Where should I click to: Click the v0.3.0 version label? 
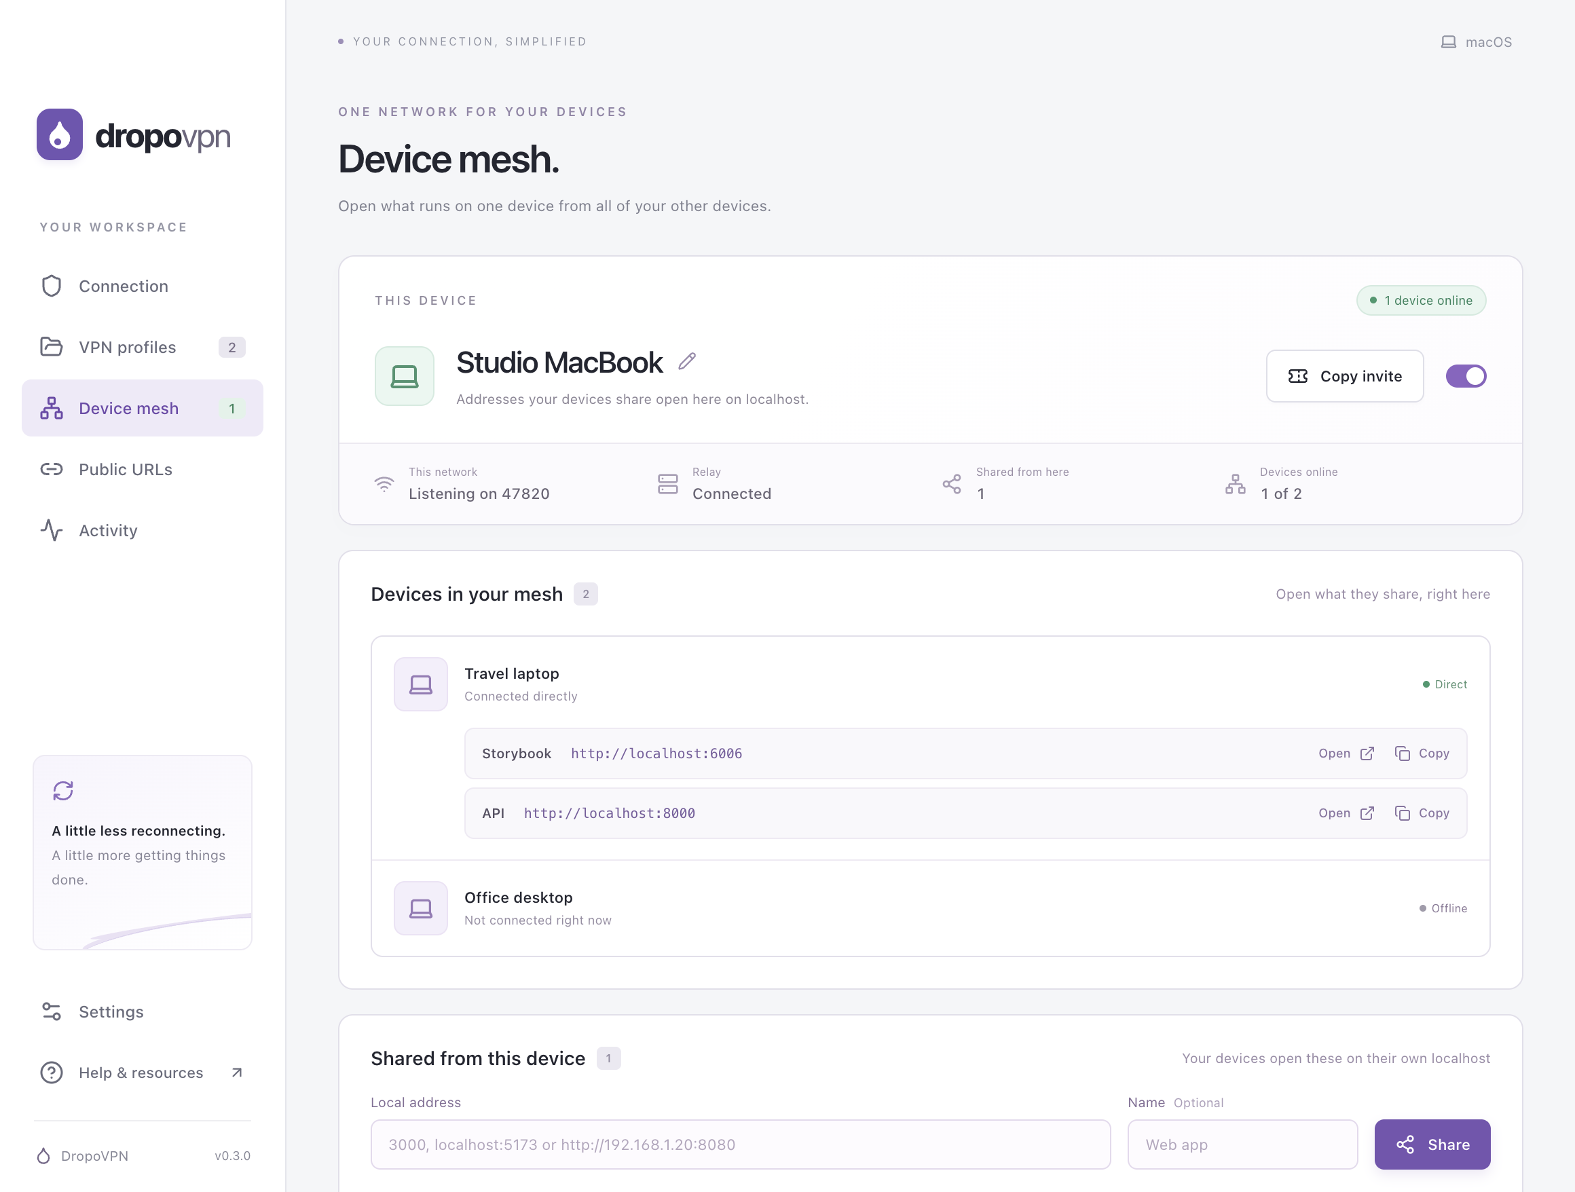click(x=232, y=1156)
